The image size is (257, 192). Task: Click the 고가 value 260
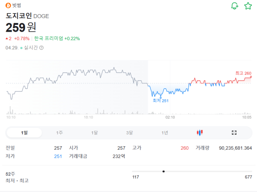[x=185, y=148]
